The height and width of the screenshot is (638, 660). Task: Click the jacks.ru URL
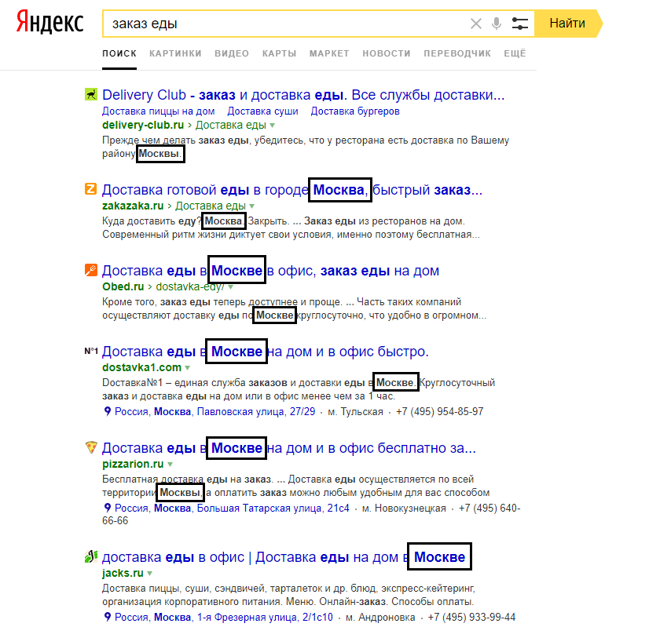(123, 574)
